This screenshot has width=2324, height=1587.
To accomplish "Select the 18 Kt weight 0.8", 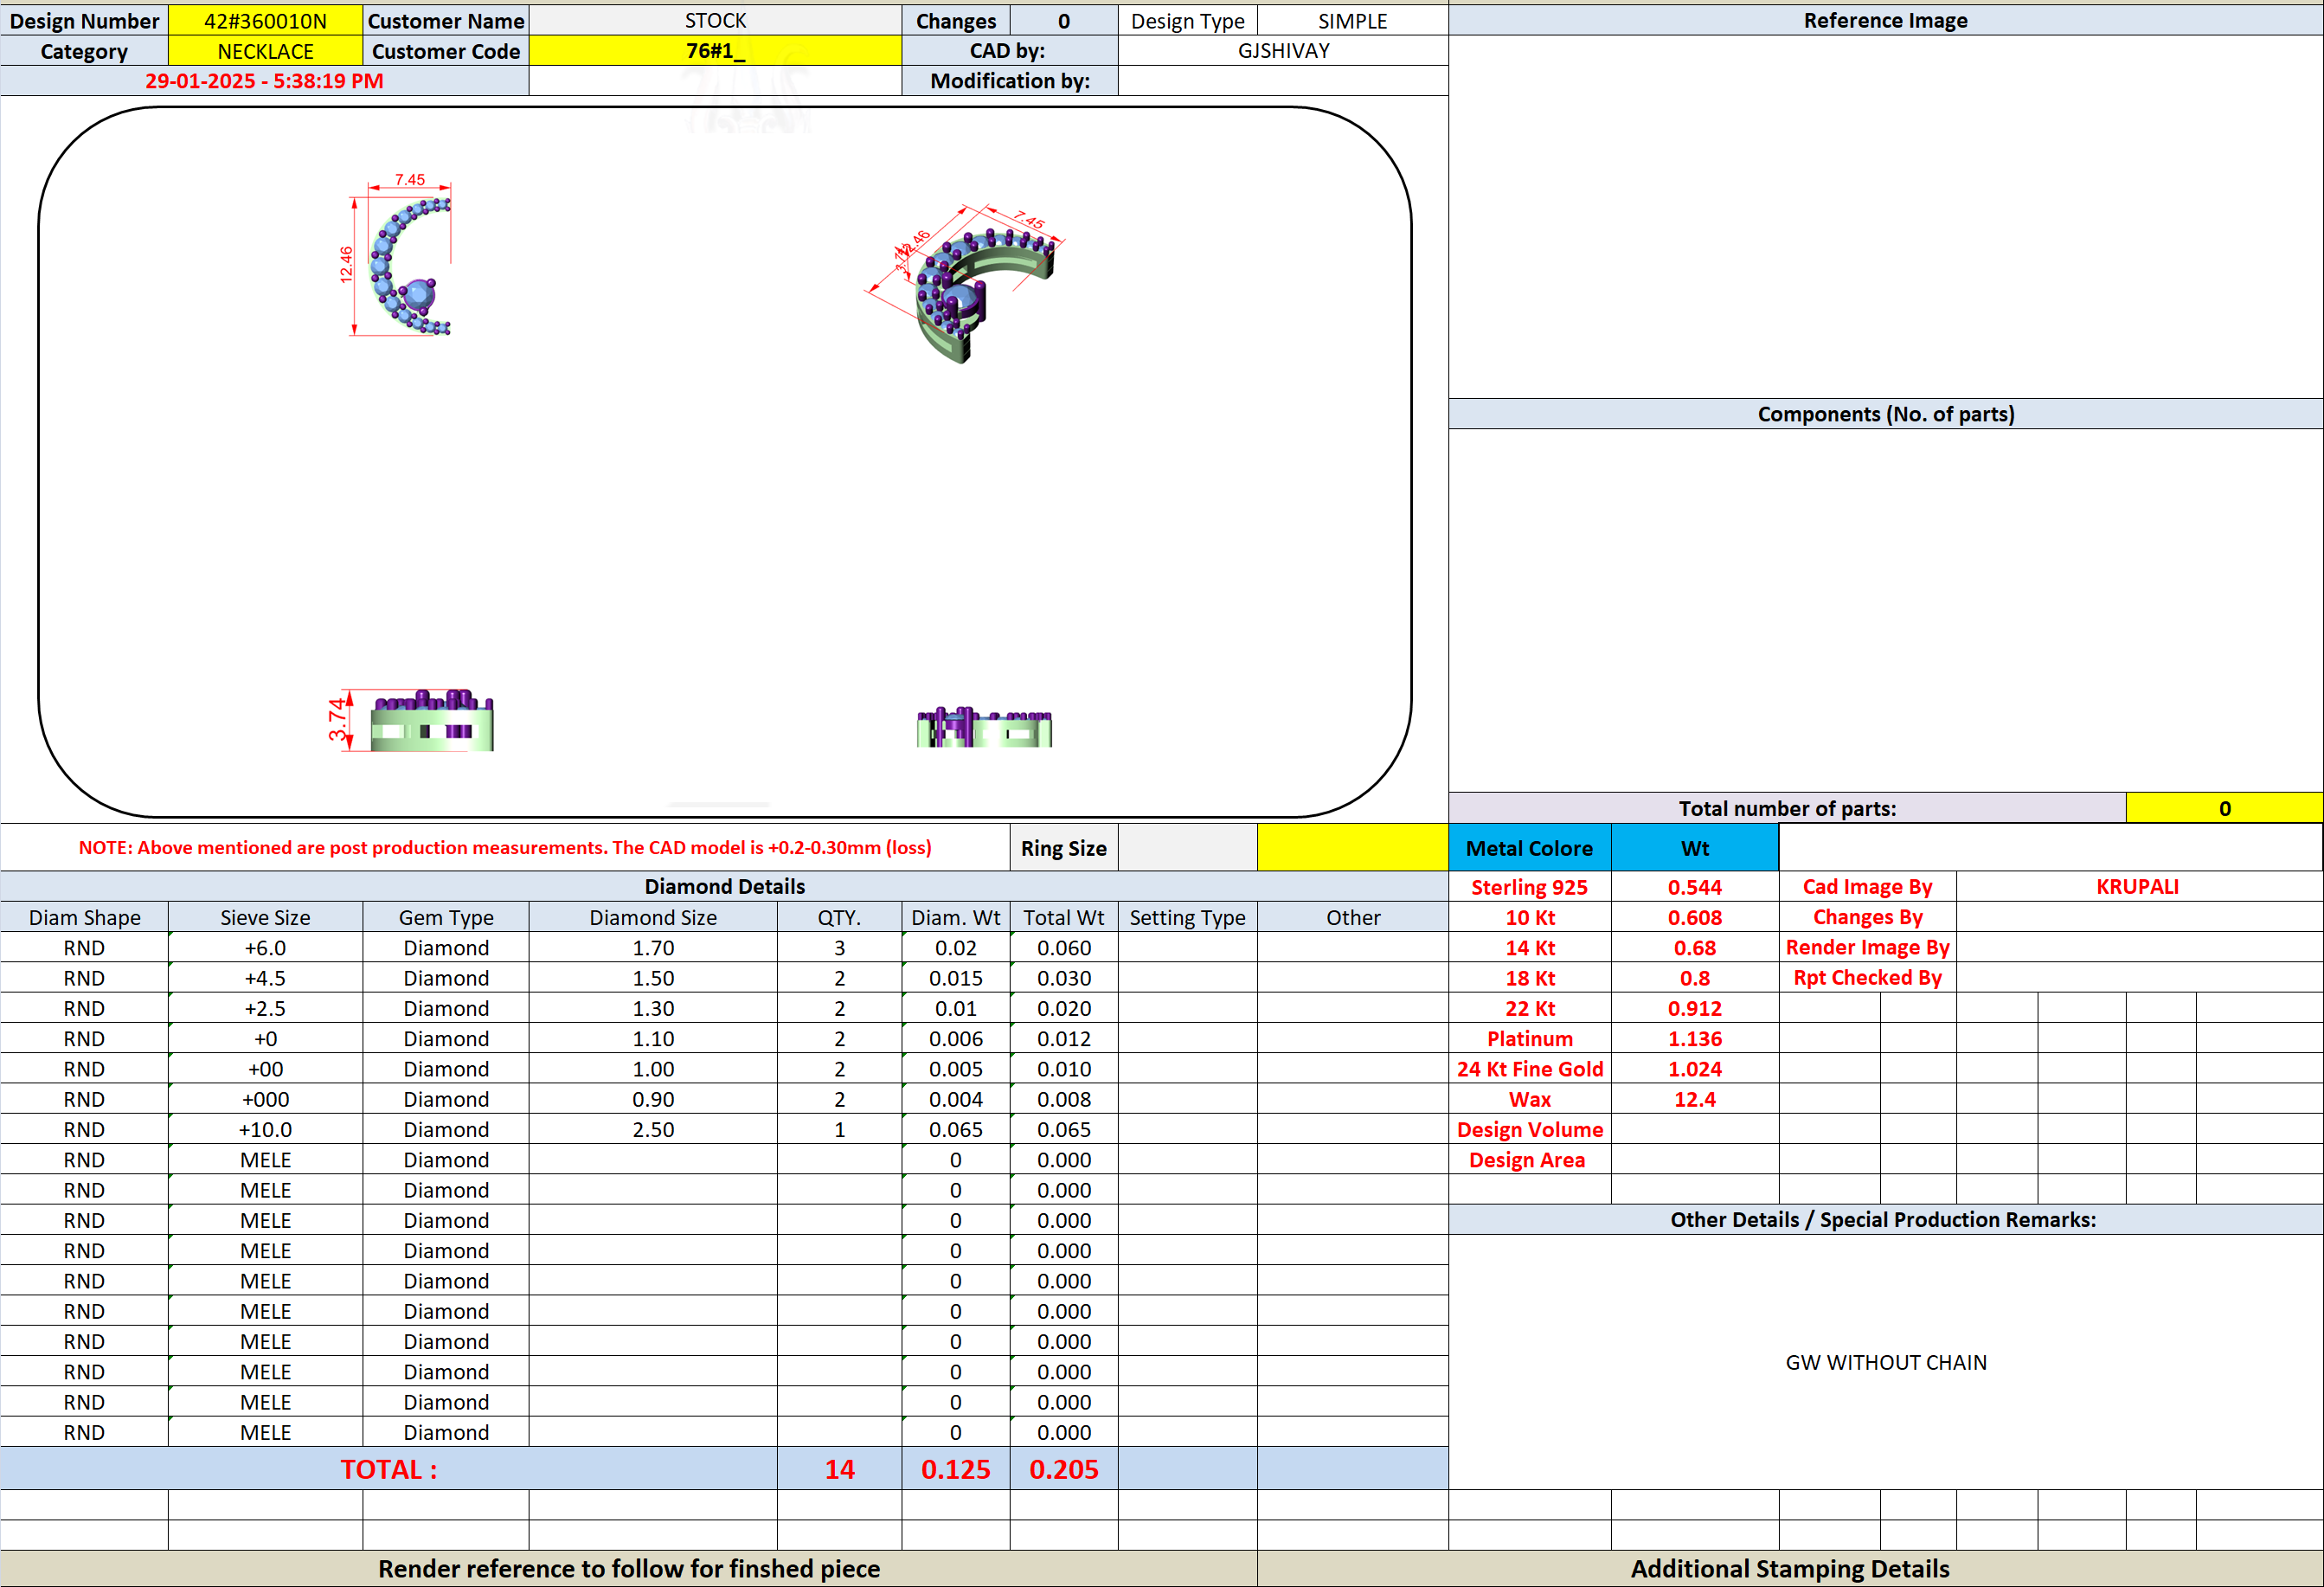I will coord(1695,978).
